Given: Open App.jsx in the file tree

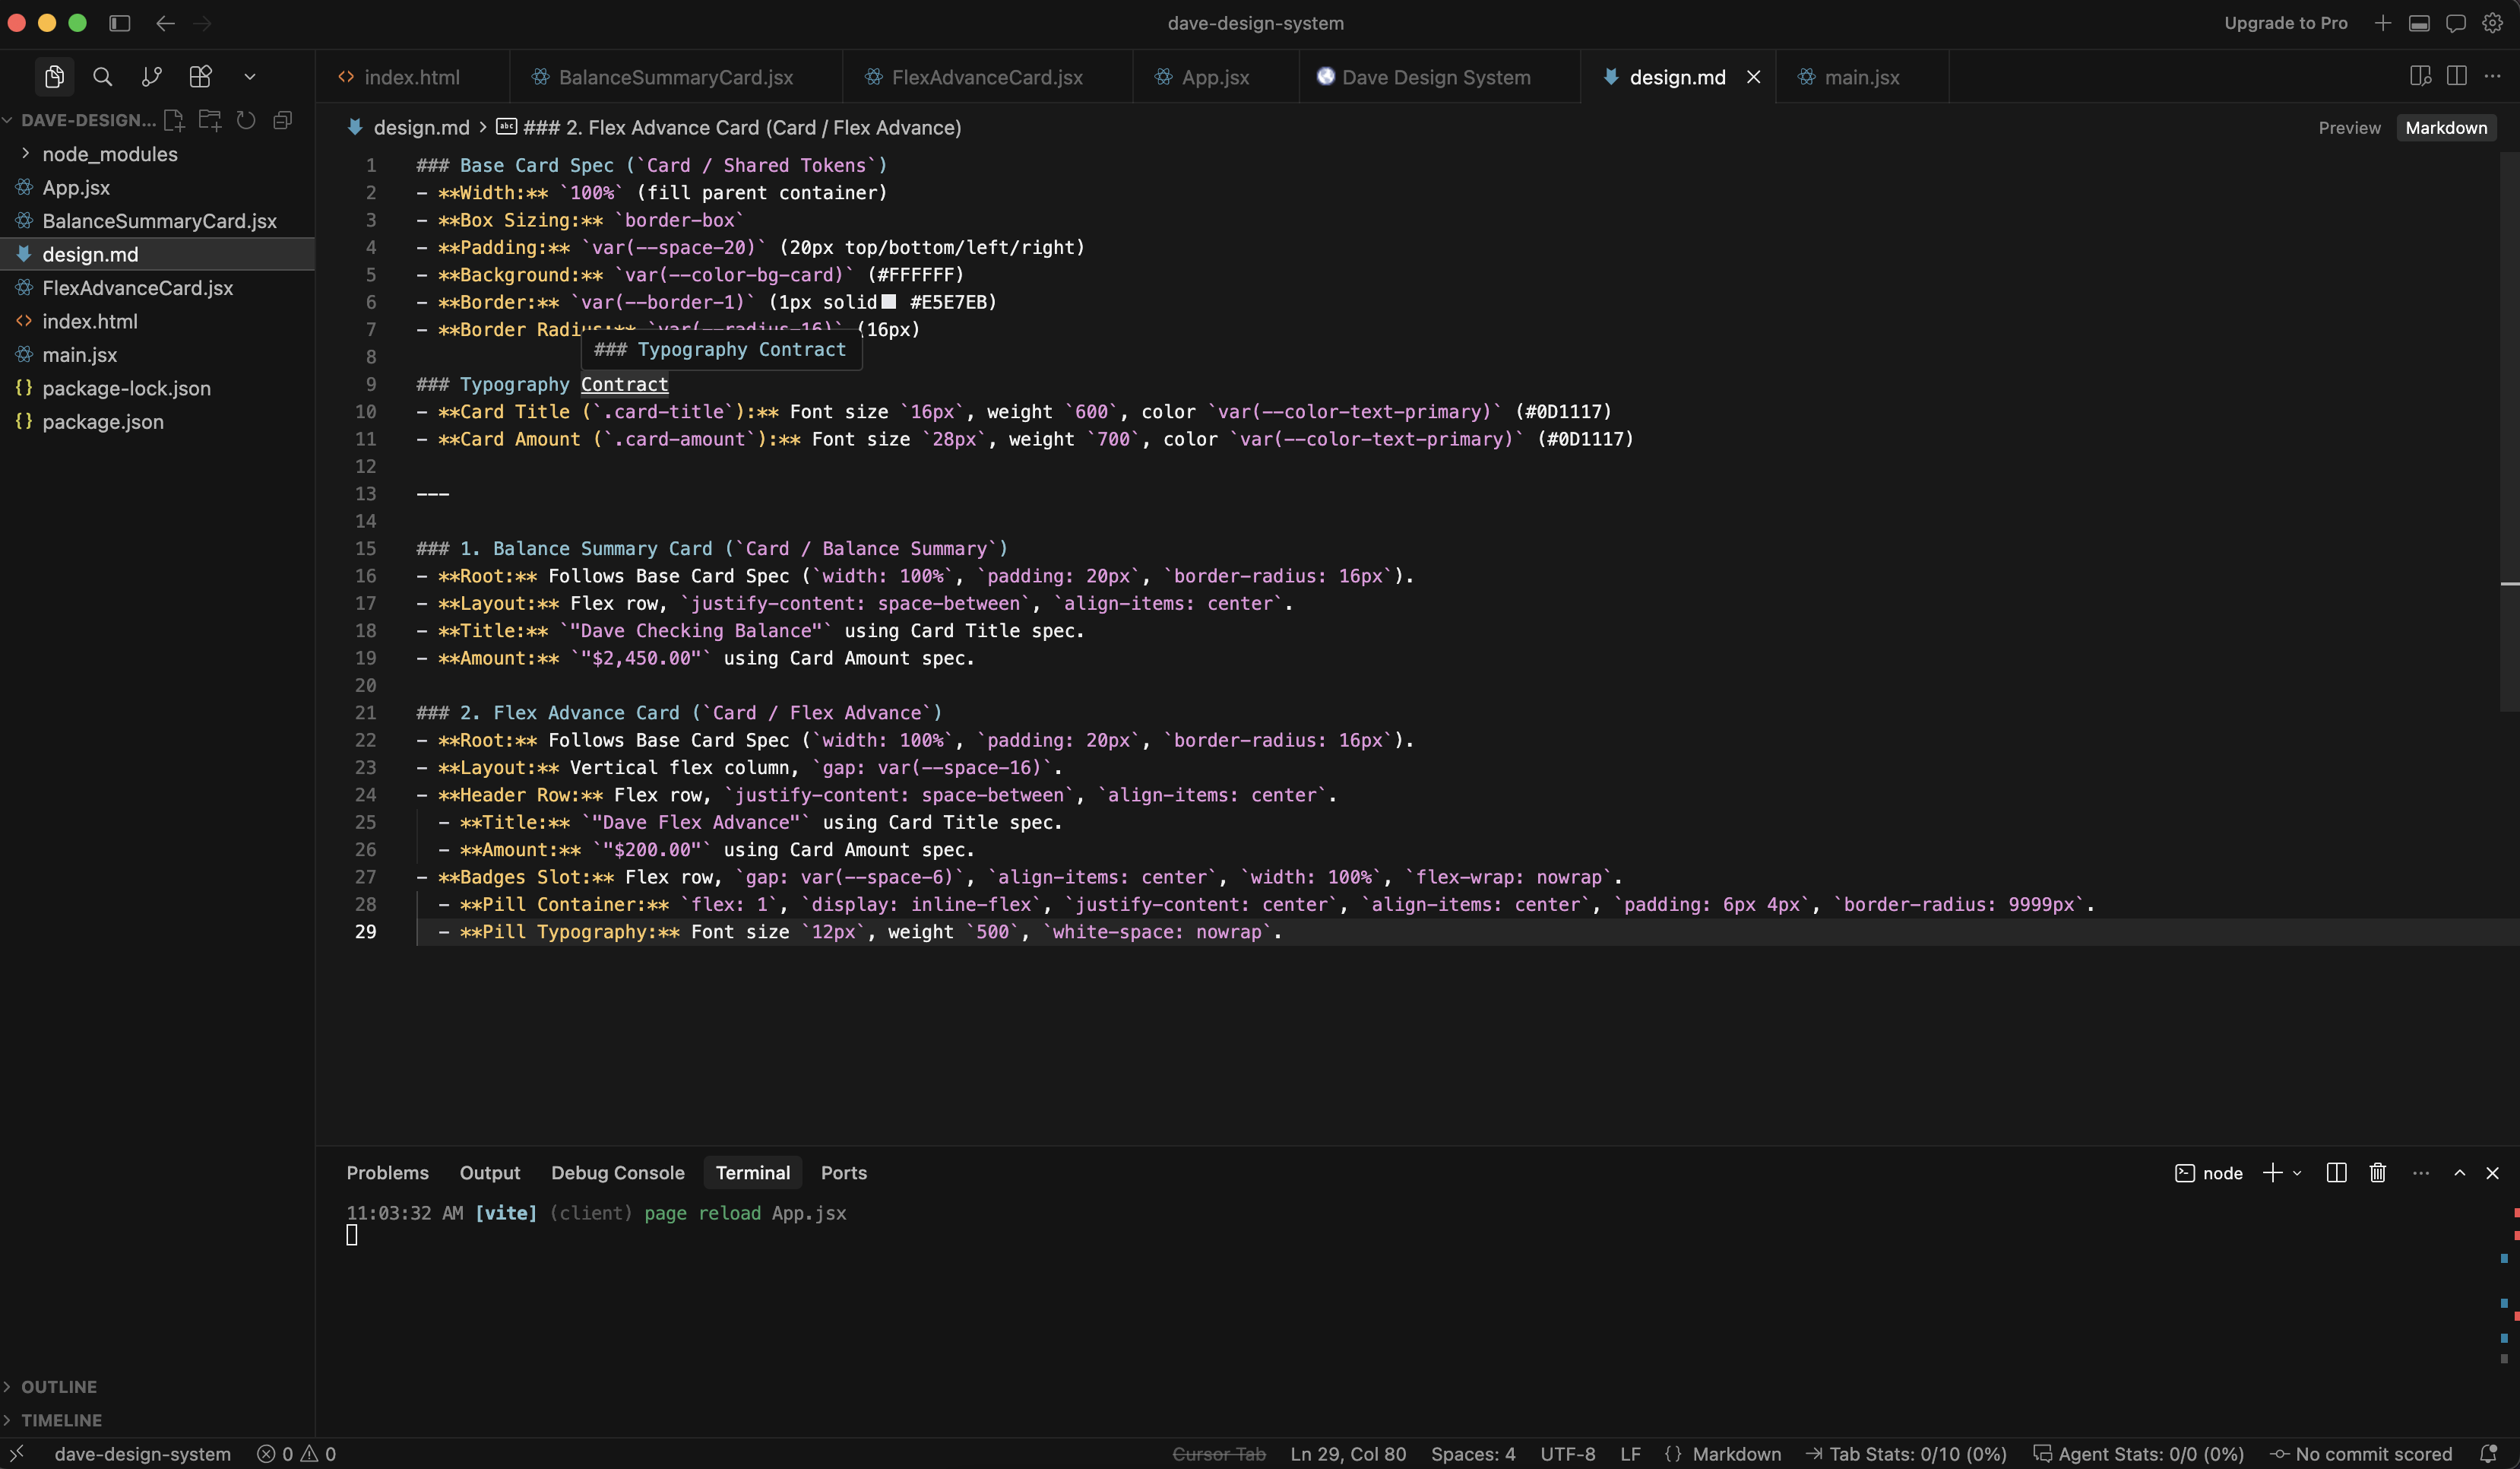Looking at the screenshot, I should [76, 187].
